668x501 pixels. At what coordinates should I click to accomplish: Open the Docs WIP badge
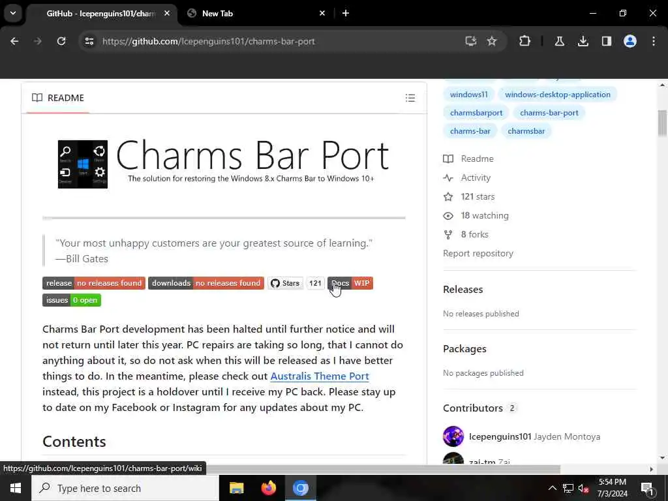click(350, 283)
